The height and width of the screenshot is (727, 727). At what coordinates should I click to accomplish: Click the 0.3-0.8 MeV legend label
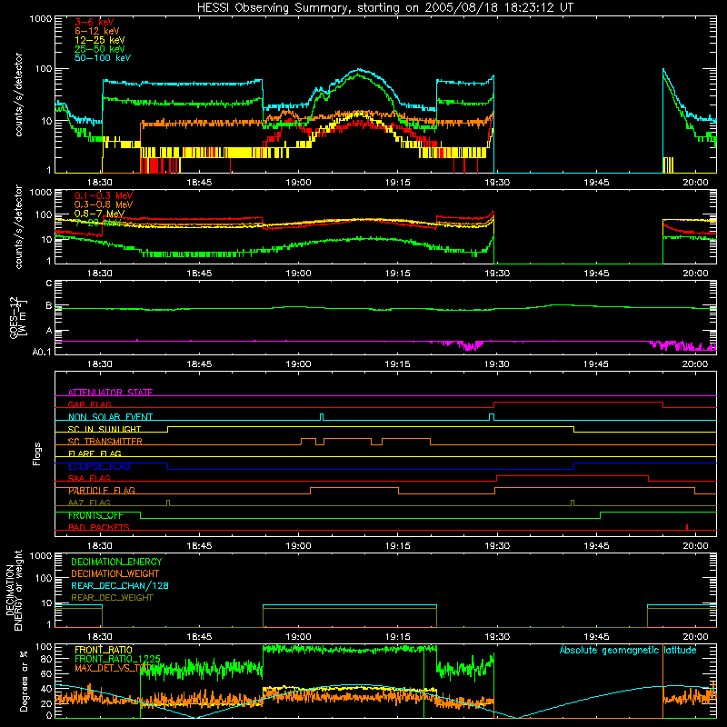coord(104,204)
